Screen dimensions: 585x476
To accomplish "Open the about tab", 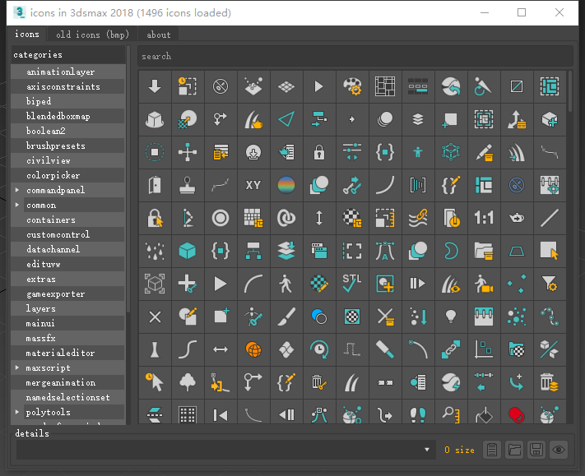I will pos(159,35).
